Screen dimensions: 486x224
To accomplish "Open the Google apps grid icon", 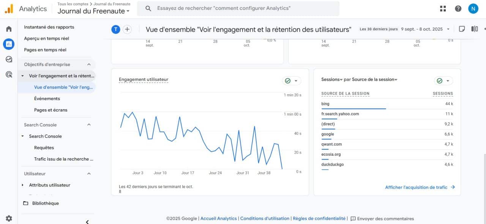I will tap(443, 9).
